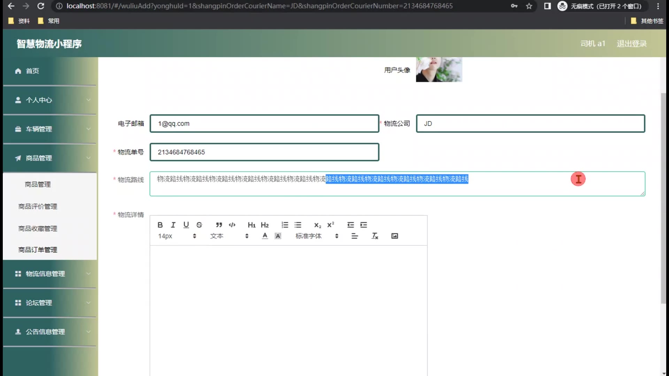Open text background color picker
The image size is (669, 376).
click(x=278, y=236)
